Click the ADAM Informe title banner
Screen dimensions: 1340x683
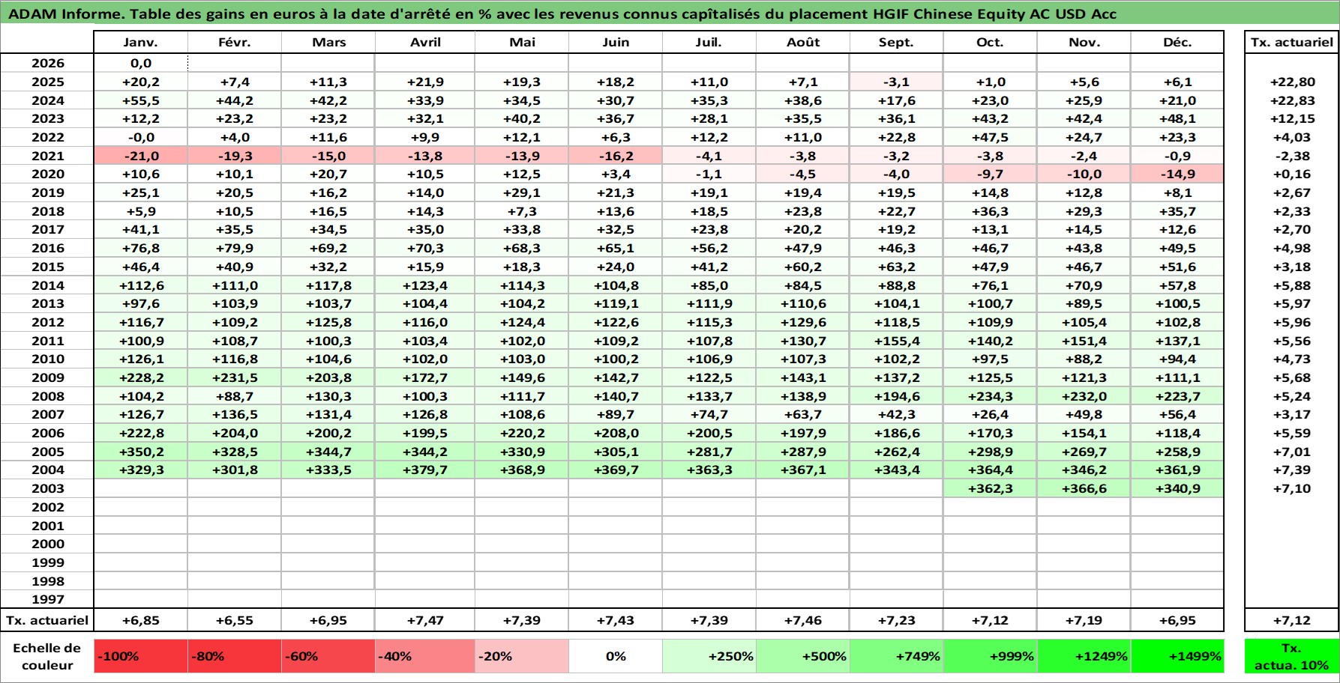tap(670, 13)
